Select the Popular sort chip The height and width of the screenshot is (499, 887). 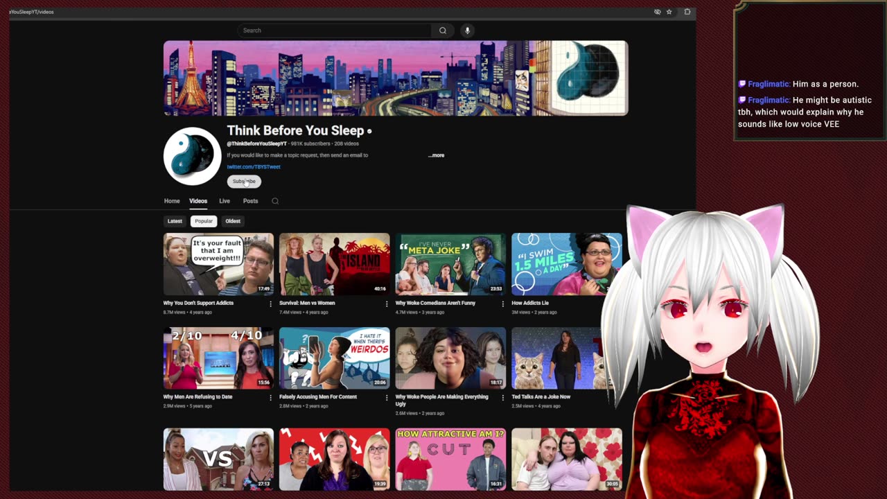(x=204, y=221)
